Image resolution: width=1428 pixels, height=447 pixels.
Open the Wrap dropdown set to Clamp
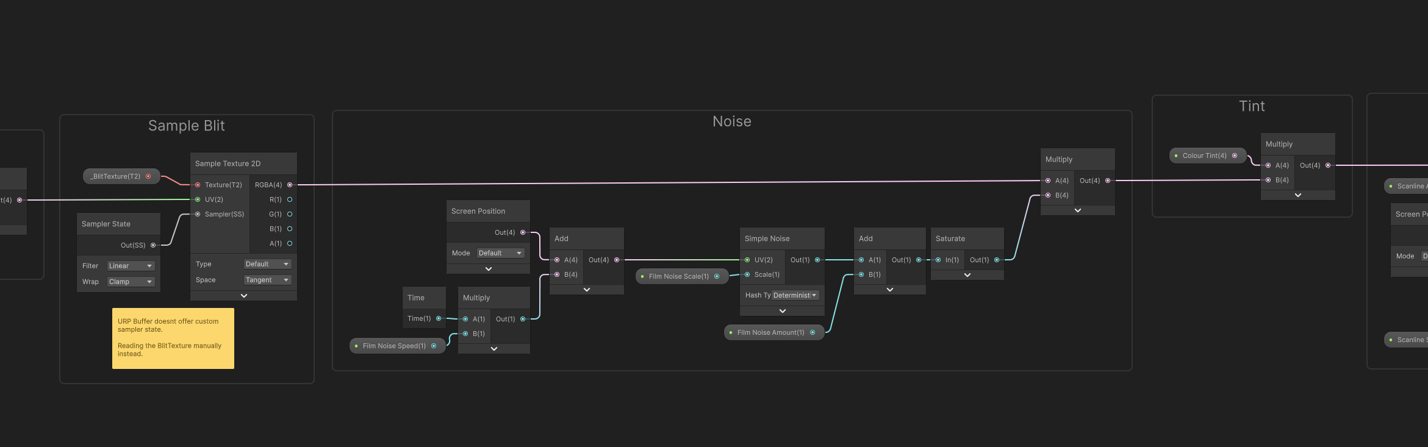131,282
